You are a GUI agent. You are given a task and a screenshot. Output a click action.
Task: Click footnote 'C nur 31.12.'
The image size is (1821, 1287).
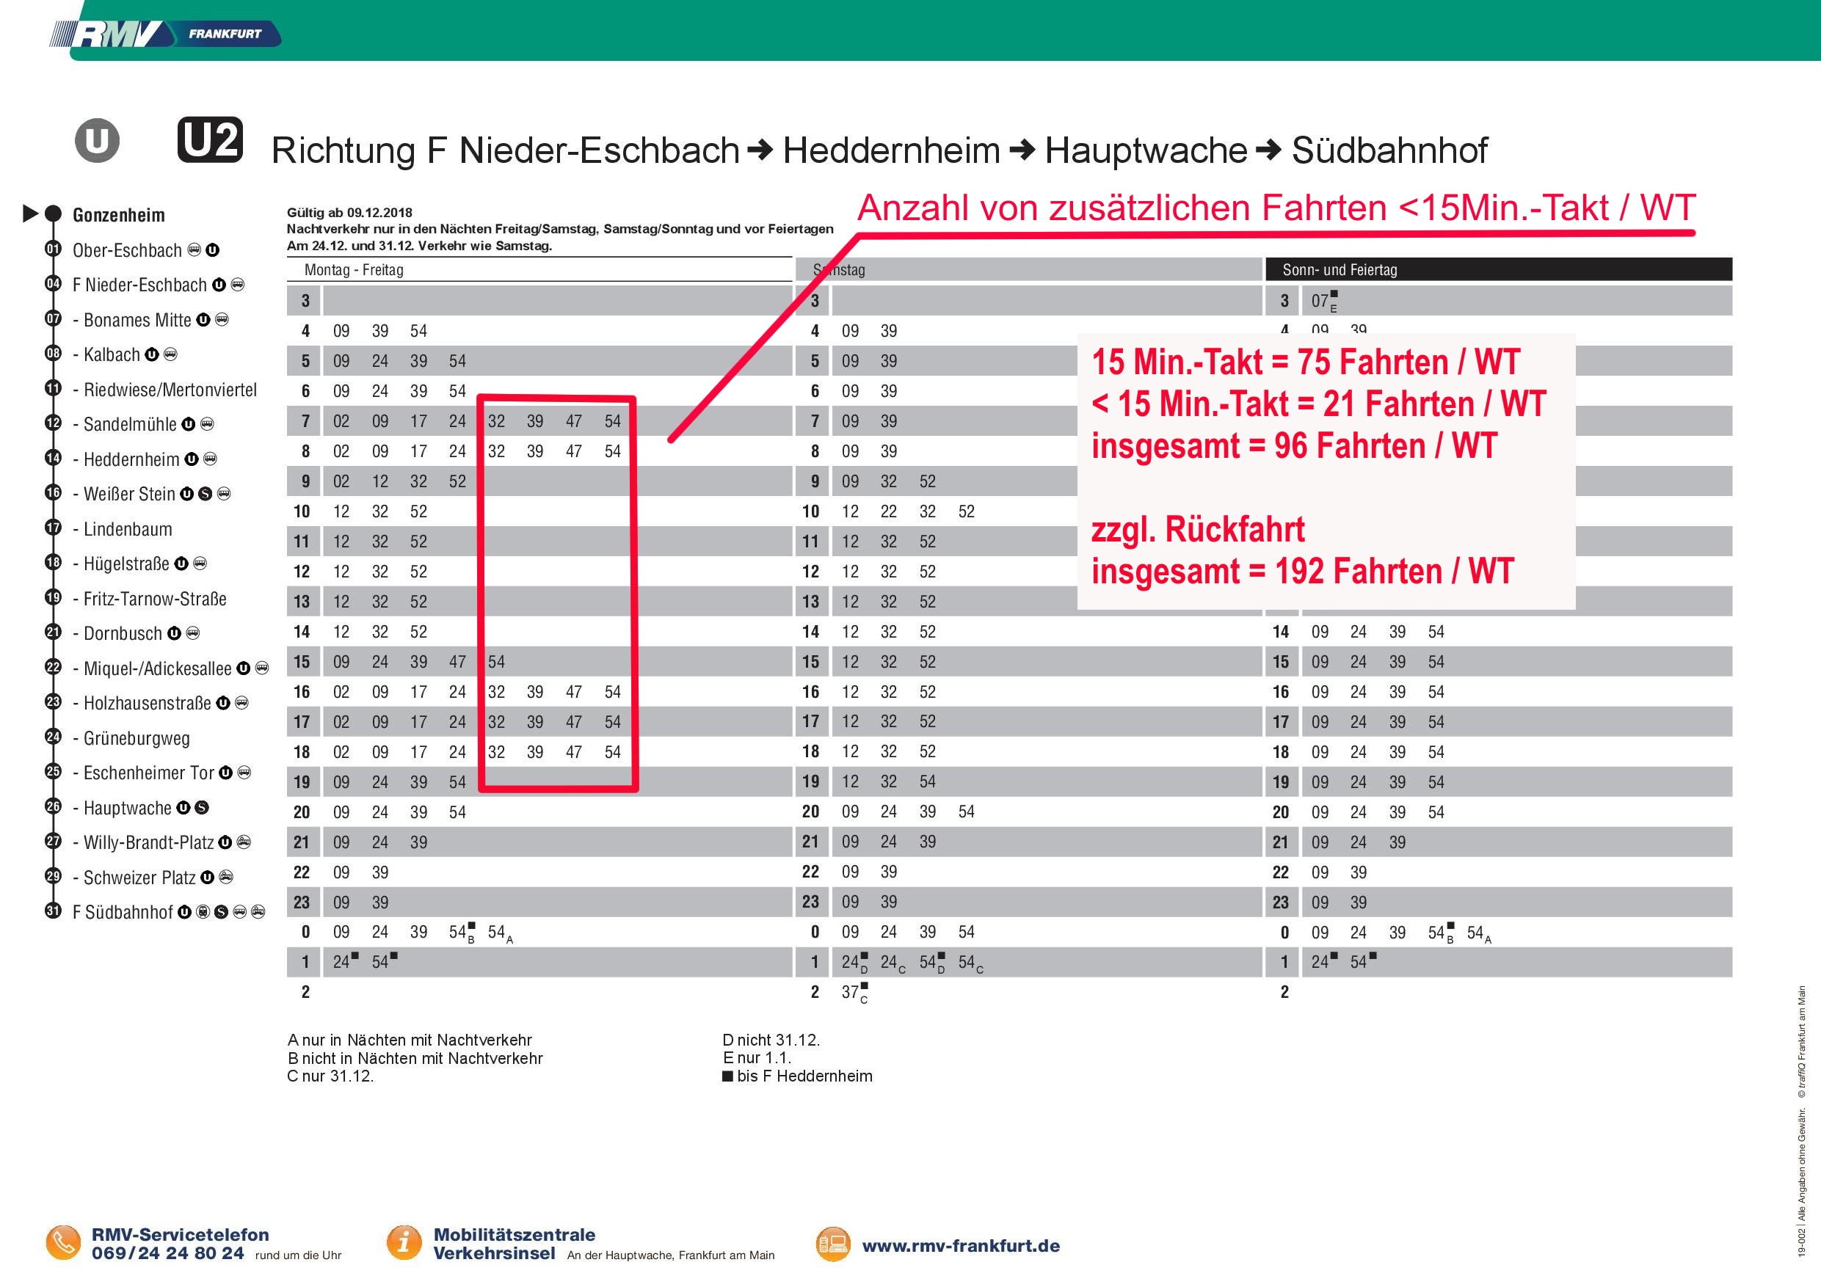click(331, 1077)
